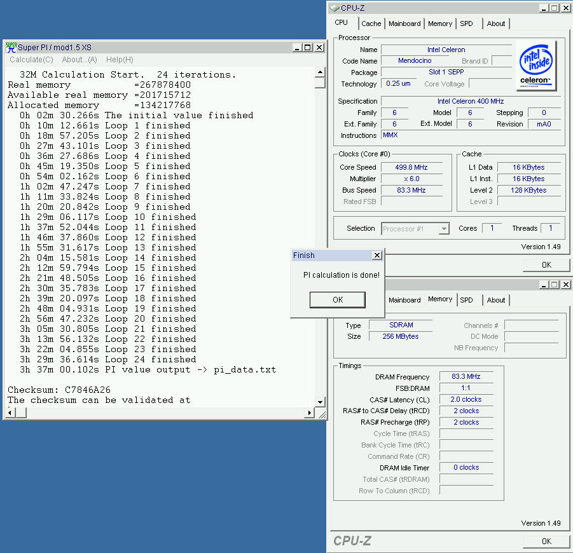Open the Help(H) menu in Super PI
The width and height of the screenshot is (573, 553).
click(120, 60)
